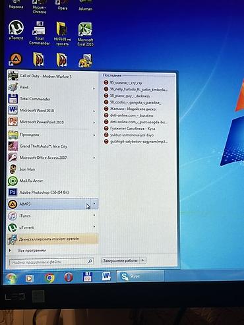
Task: Open Microsoft Word from the taskbar
Action: [107, 276]
